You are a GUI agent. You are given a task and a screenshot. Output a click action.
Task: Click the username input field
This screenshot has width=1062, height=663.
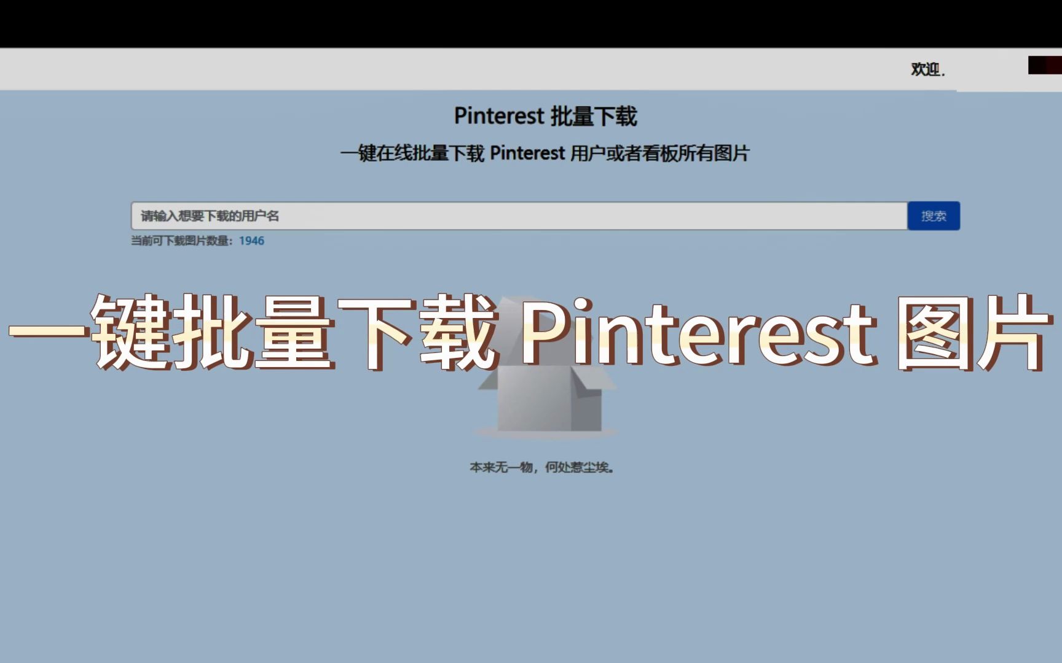[x=519, y=216]
